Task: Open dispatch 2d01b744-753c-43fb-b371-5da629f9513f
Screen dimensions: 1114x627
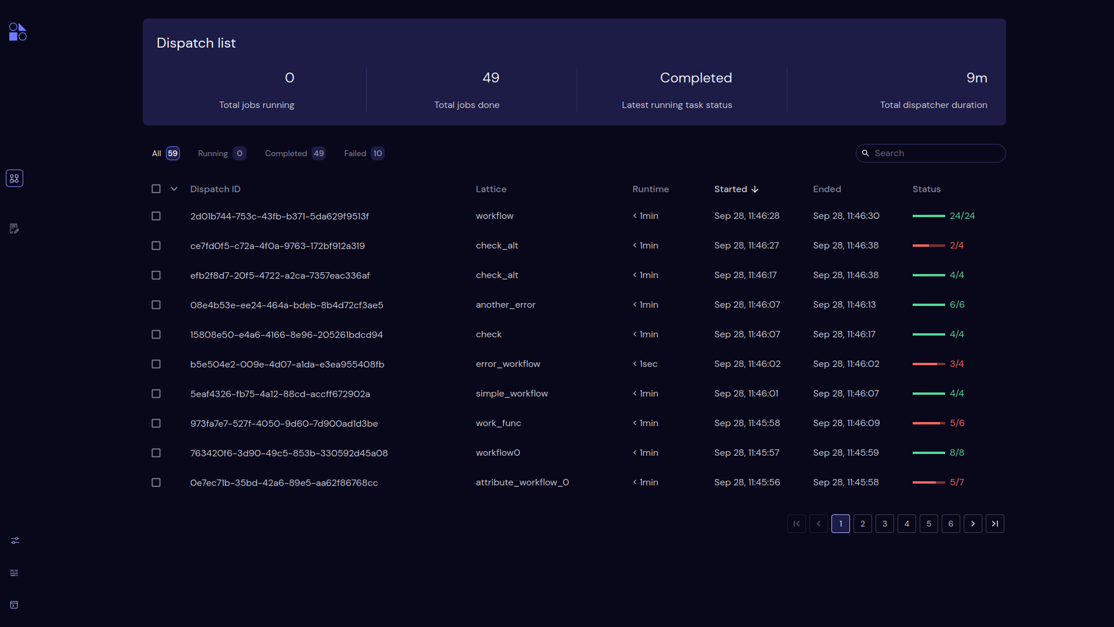Action: (280, 216)
